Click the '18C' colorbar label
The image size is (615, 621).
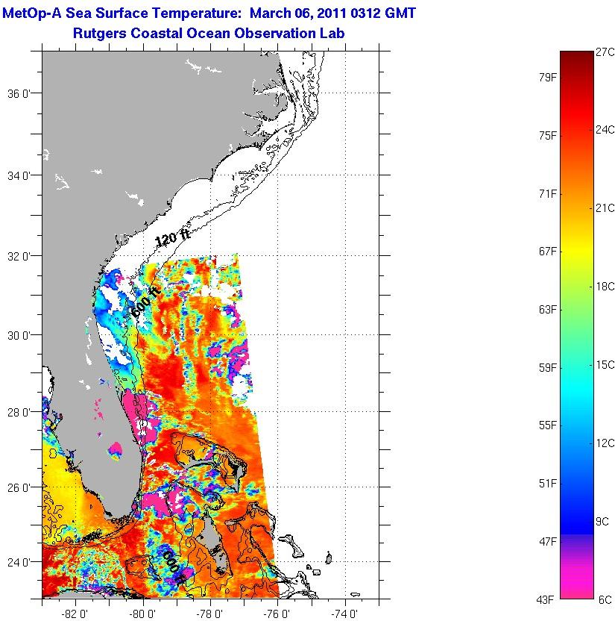(x=605, y=287)
